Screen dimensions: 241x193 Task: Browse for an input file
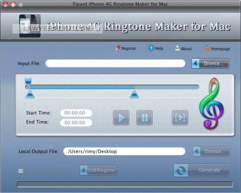pyautogui.click(x=210, y=63)
